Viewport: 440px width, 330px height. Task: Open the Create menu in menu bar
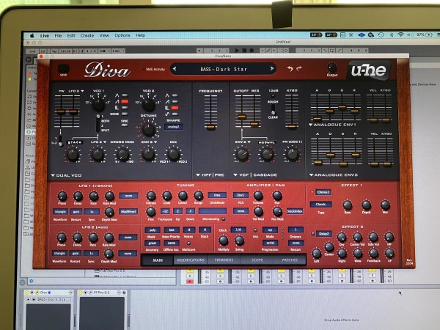tap(87, 35)
